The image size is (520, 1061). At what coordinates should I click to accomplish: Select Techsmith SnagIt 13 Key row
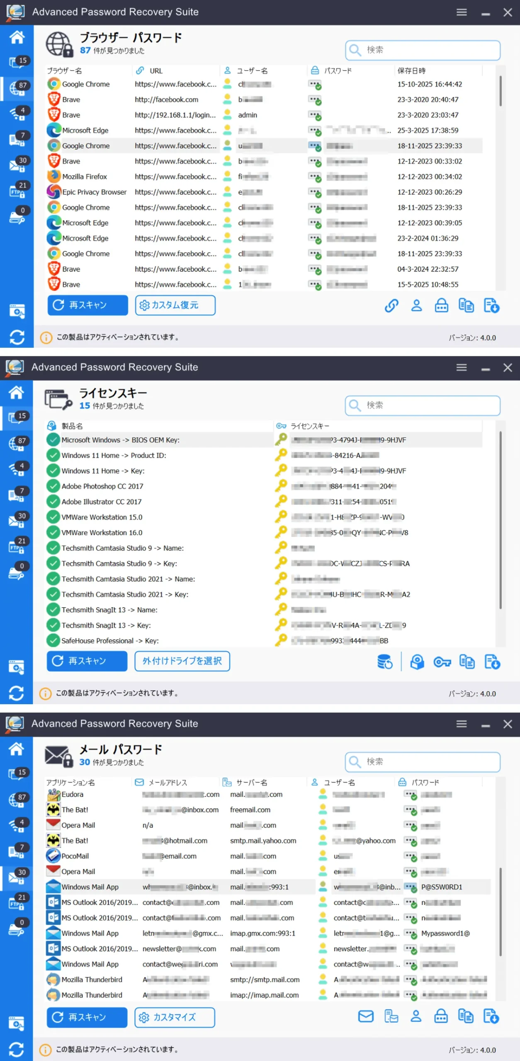264,625
